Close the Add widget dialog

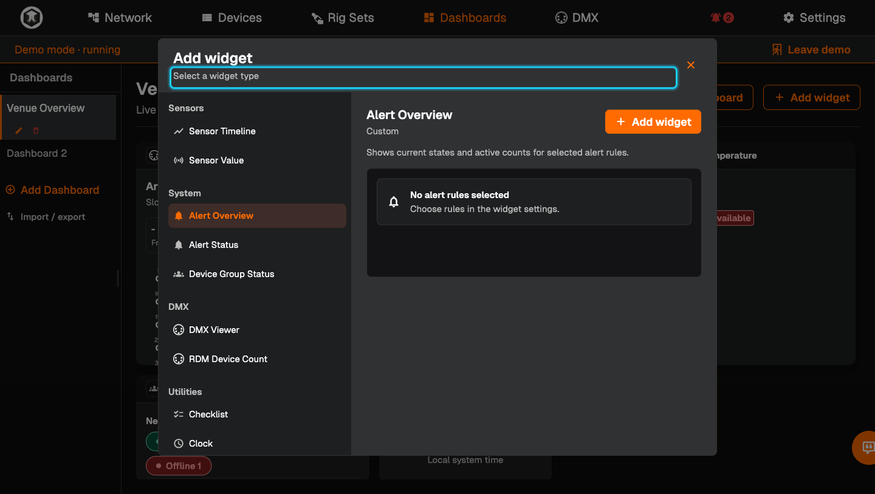tap(691, 65)
